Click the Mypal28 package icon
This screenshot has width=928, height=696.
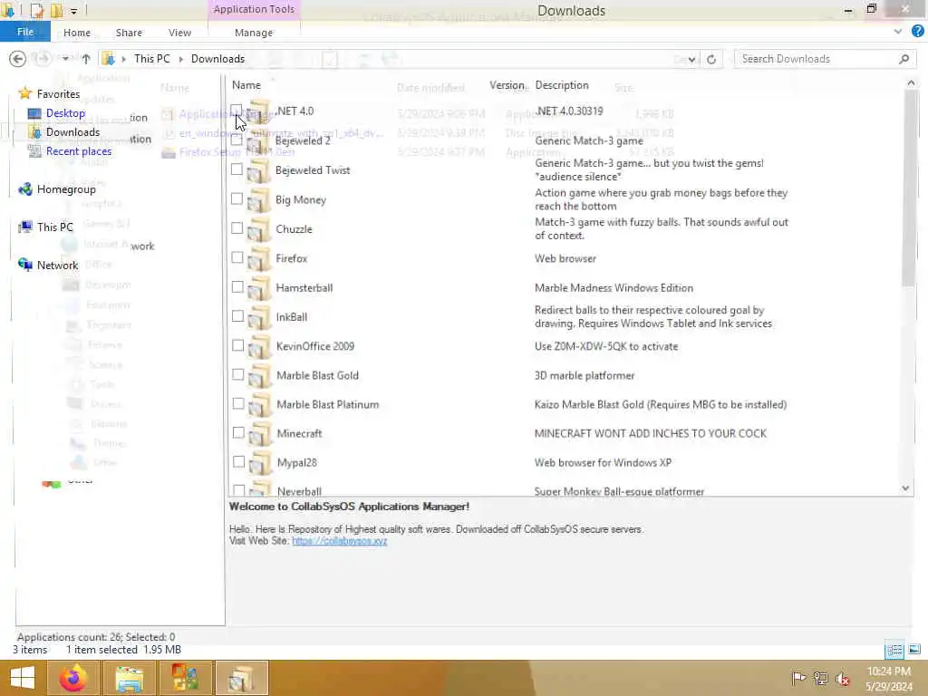260,463
